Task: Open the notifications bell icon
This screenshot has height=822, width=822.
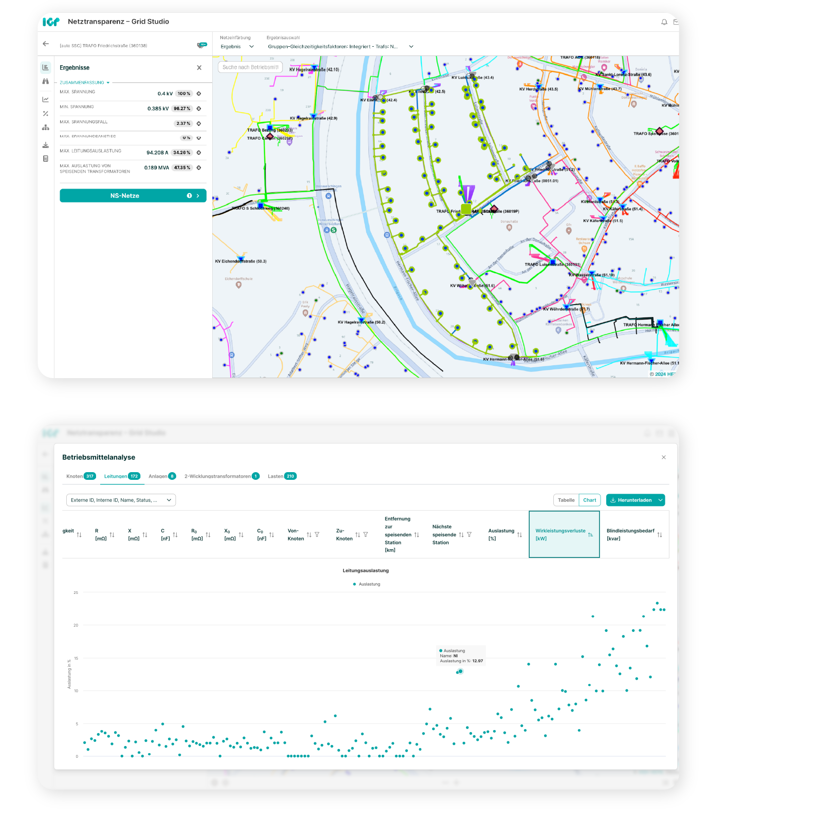Action: [664, 22]
